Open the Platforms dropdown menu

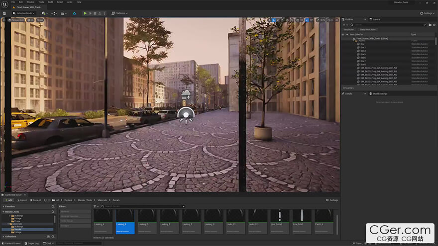coord(119,13)
